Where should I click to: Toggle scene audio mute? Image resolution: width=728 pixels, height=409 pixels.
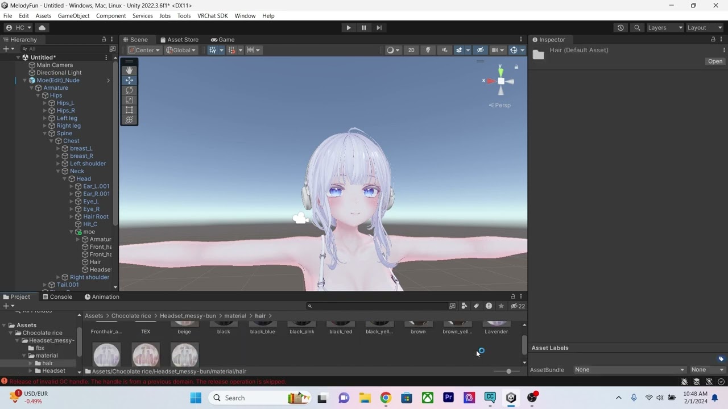coord(445,50)
